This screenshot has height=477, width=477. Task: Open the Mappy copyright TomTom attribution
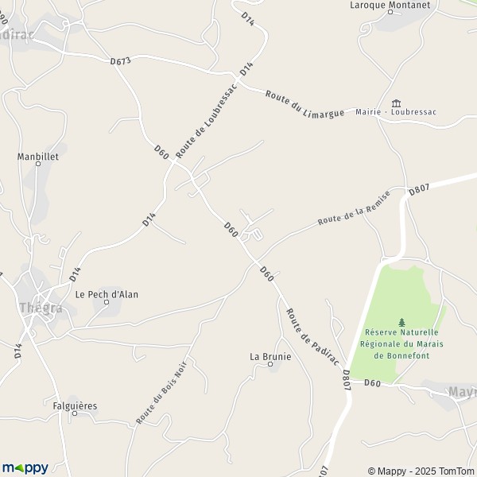tap(421, 471)
